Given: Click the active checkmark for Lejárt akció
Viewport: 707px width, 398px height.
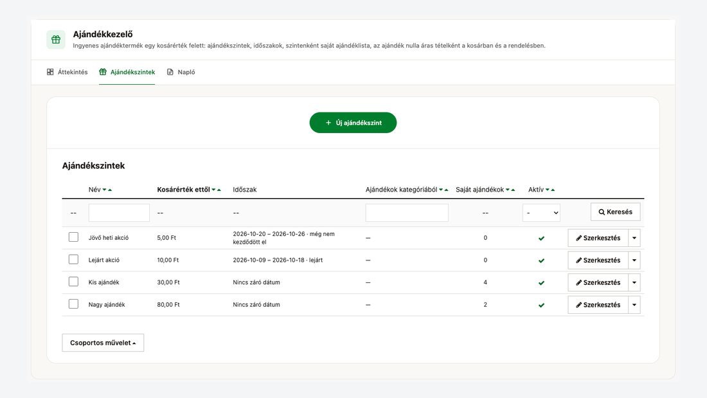Looking at the screenshot, I should click(542, 260).
